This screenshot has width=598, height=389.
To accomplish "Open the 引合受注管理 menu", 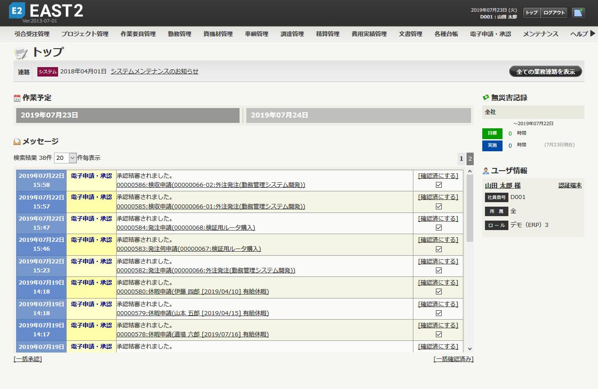I will (x=32, y=34).
